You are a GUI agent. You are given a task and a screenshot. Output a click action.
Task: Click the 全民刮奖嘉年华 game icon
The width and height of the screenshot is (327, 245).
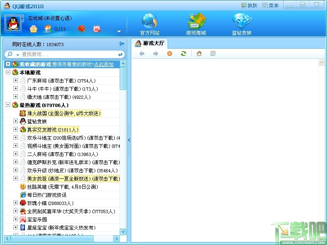[23, 211]
